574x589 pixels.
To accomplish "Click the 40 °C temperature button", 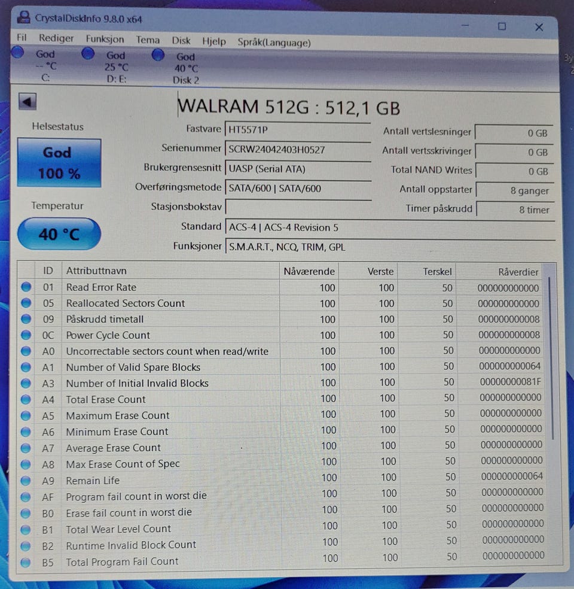I will coord(59,234).
